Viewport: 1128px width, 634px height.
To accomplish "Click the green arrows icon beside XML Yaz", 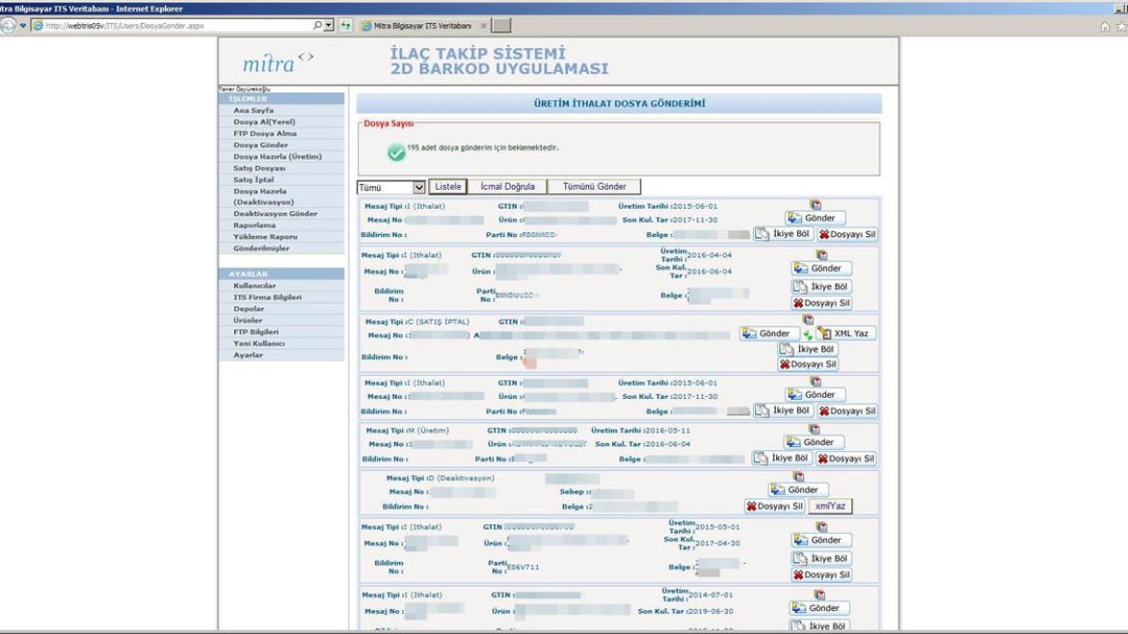I will [807, 335].
